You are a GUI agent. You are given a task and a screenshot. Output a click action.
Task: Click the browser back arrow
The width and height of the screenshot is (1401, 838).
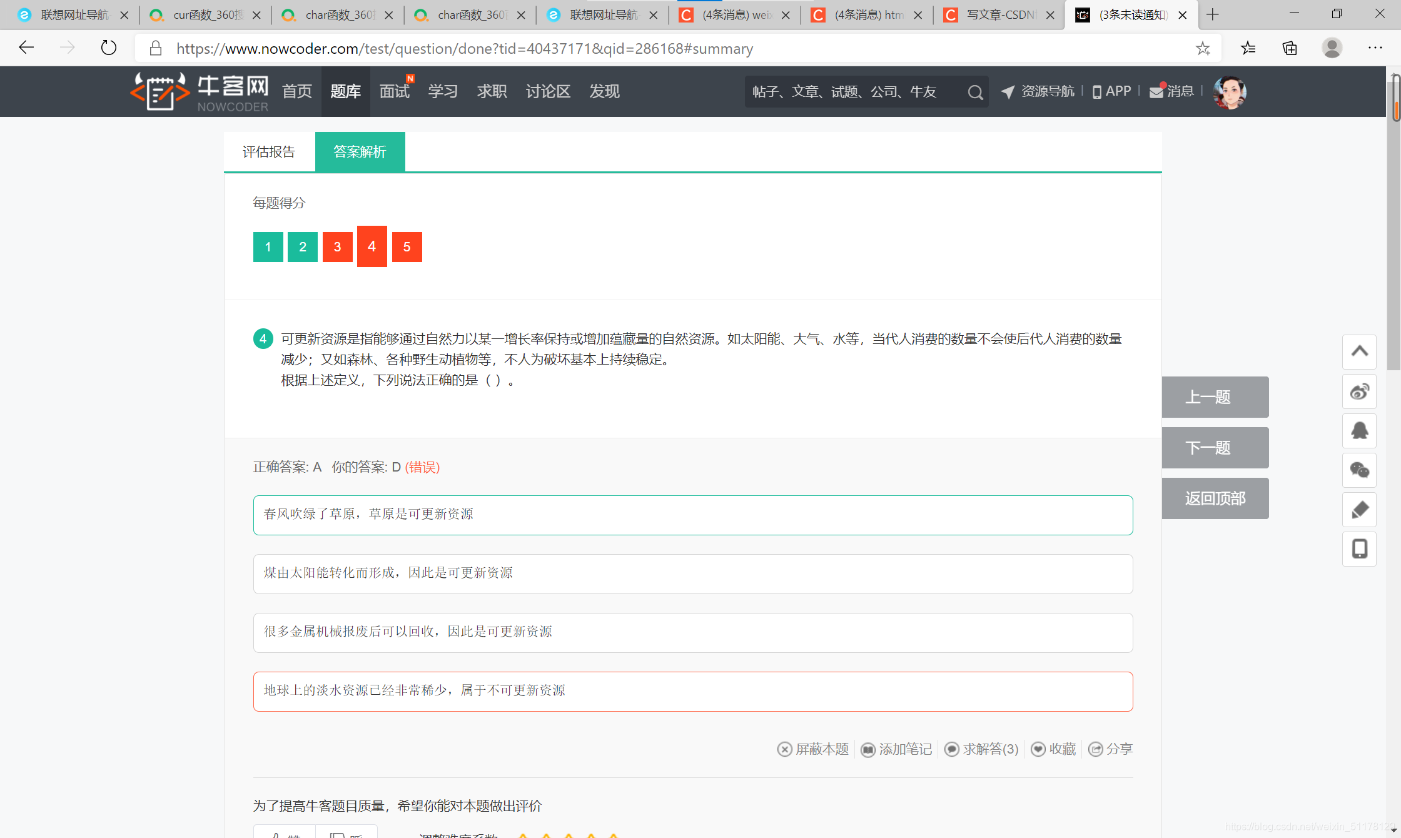(26, 48)
